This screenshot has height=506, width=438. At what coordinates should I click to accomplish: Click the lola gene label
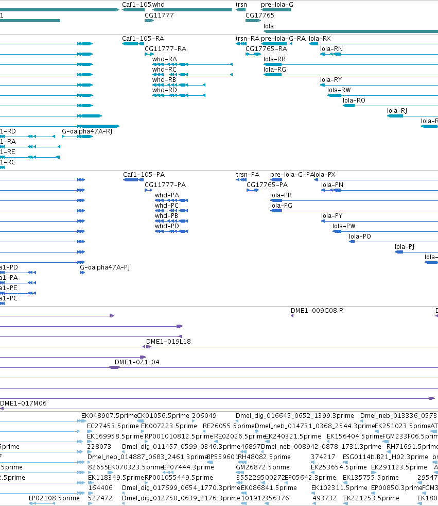(269, 26)
